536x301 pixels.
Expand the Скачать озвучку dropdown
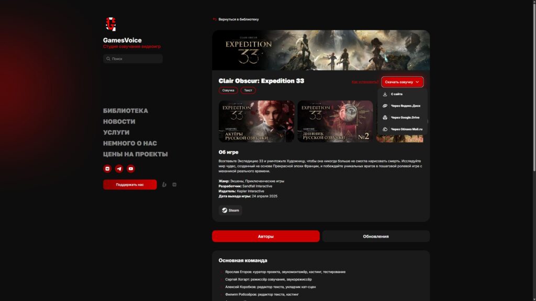(x=403, y=82)
